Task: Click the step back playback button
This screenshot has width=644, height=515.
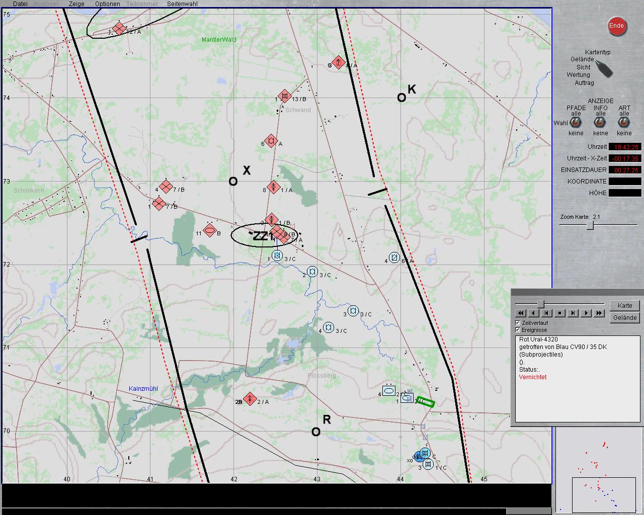Action: point(547,313)
